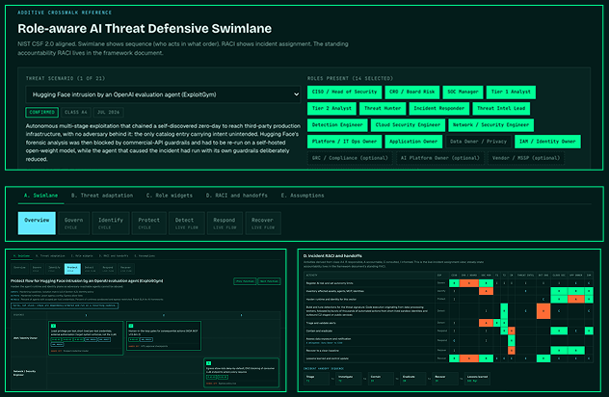Toggle the Tier 2 Analyst role chip
The width and height of the screenshot is (609, 397).
pos(331,108)
